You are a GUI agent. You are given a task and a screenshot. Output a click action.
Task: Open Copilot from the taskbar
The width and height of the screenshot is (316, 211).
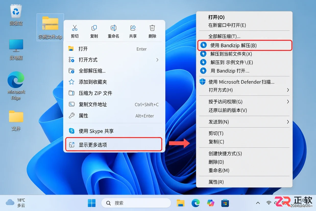210,203
